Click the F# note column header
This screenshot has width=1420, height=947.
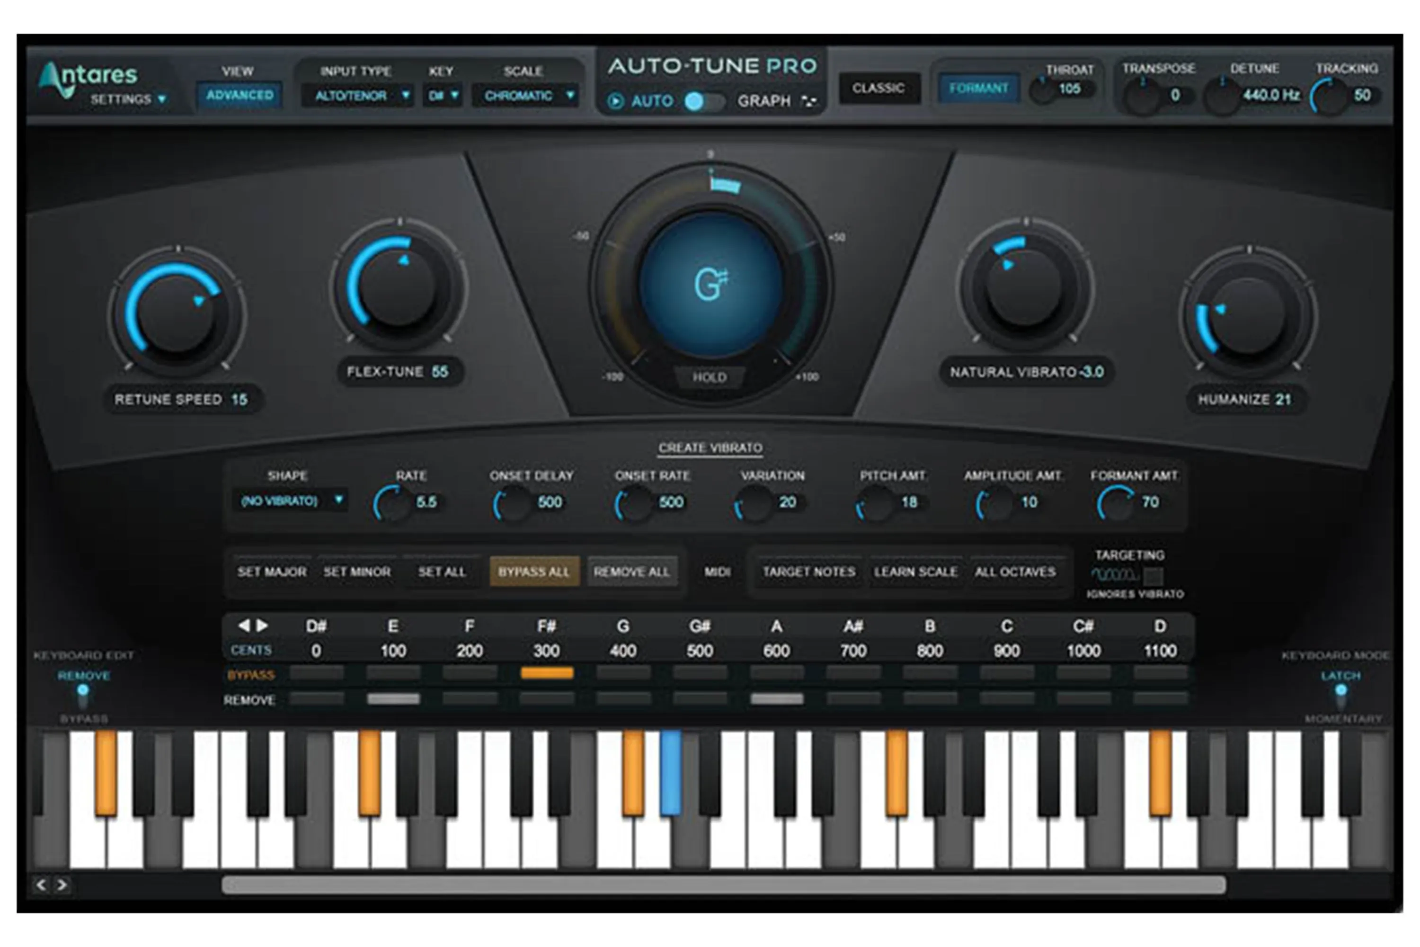546,626
